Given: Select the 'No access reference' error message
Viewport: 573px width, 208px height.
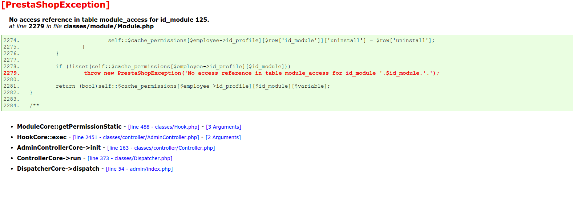Looking at the screenshot, I should click(109, 20).
